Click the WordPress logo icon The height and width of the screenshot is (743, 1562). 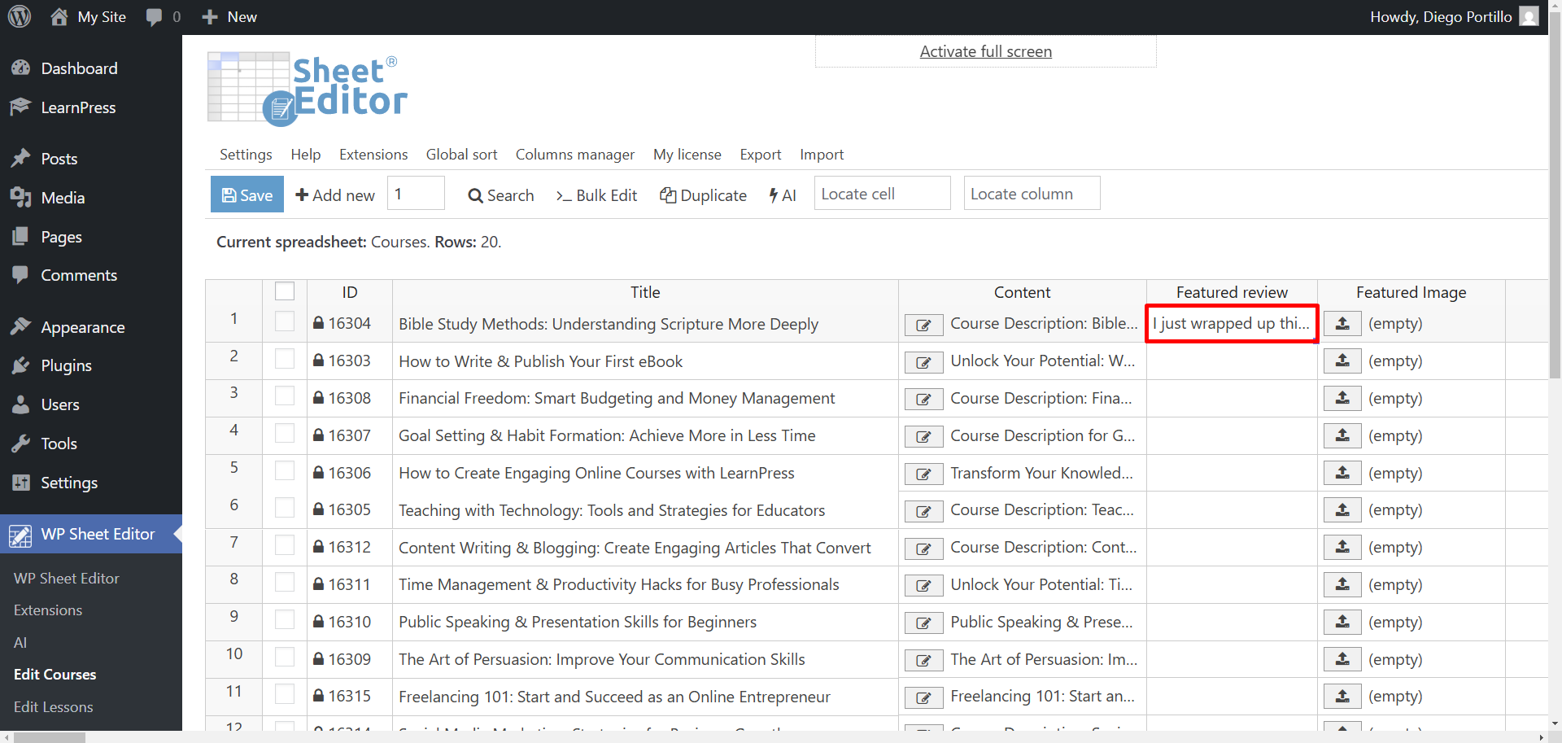(x=20, y=16)
